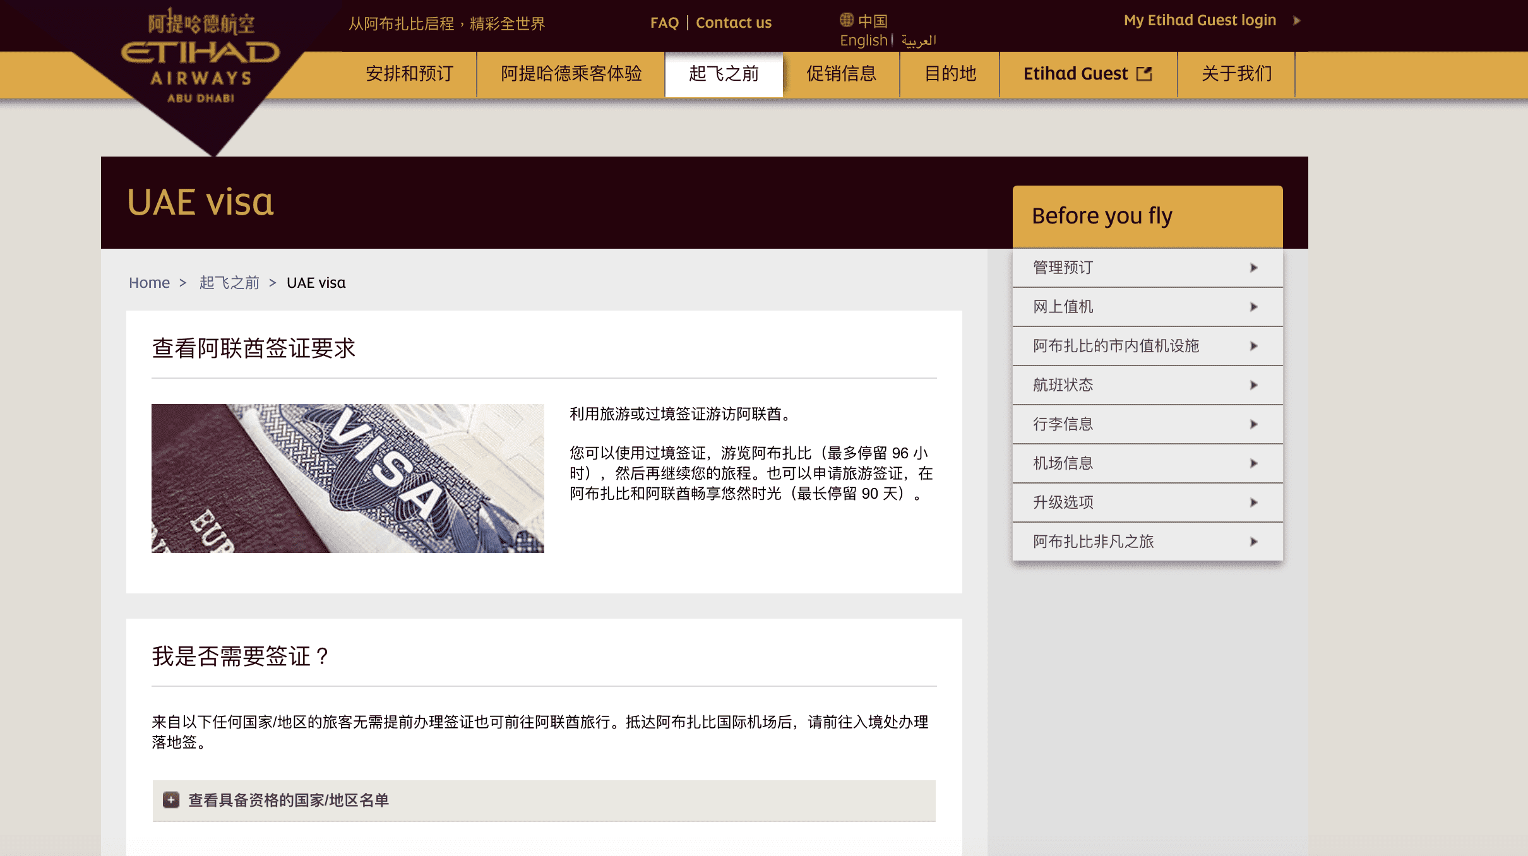Click the FAQ link in top navigation
The height and width of the screenshot is (856, 1528).
664,20
